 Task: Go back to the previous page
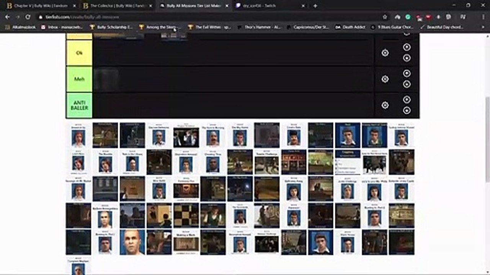7,17
